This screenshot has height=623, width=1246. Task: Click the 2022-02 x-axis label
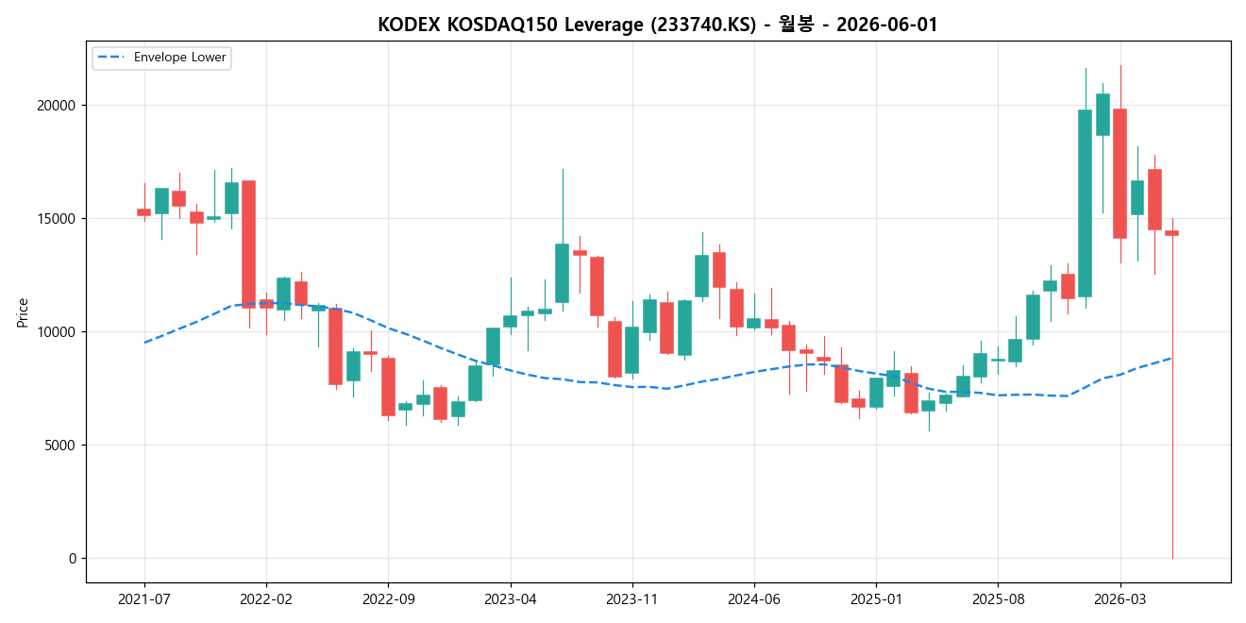click(x=266, y=598)
